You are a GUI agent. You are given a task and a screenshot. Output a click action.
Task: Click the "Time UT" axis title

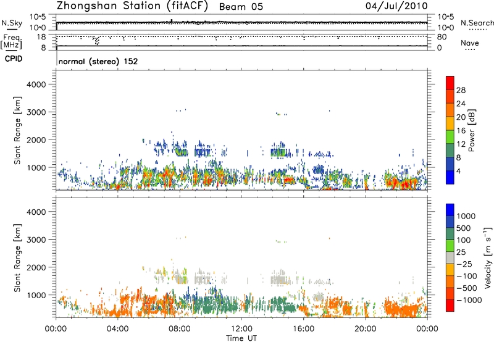(241, 338)
